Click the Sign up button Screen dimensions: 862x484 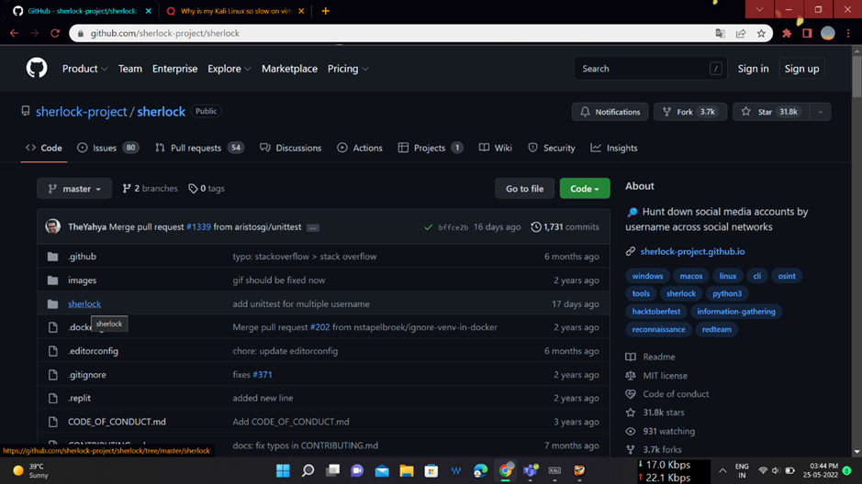tap(801, 69)
